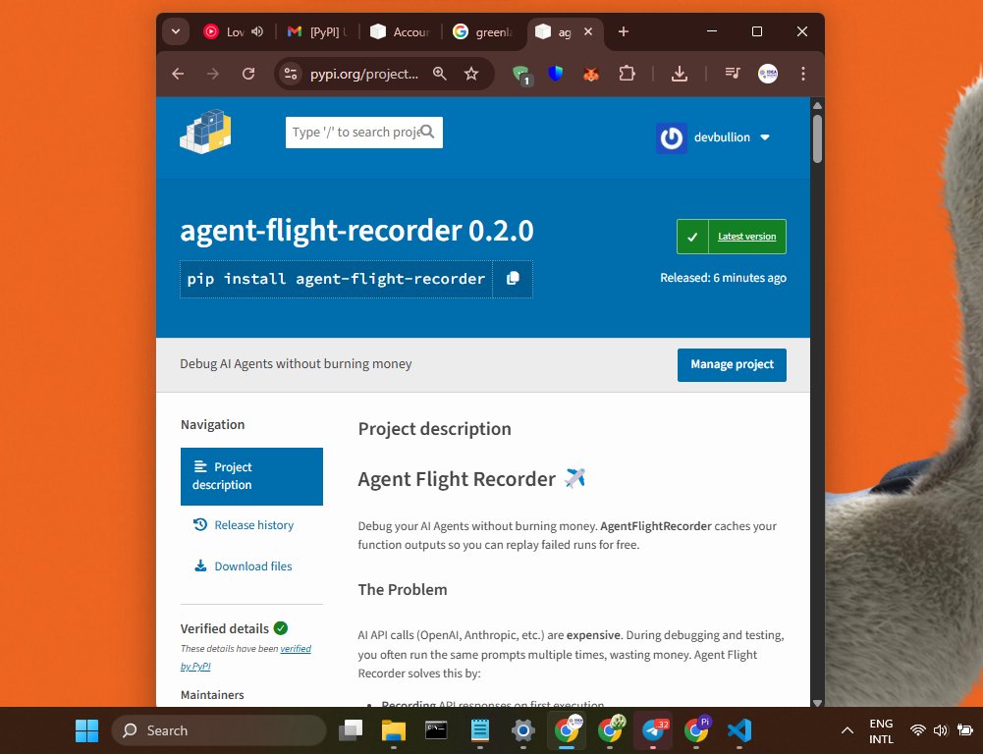Open the zoom magnifier in address bar
This screenshot has width=983, height=754.
pyautogui.click(x=440, y=74)
